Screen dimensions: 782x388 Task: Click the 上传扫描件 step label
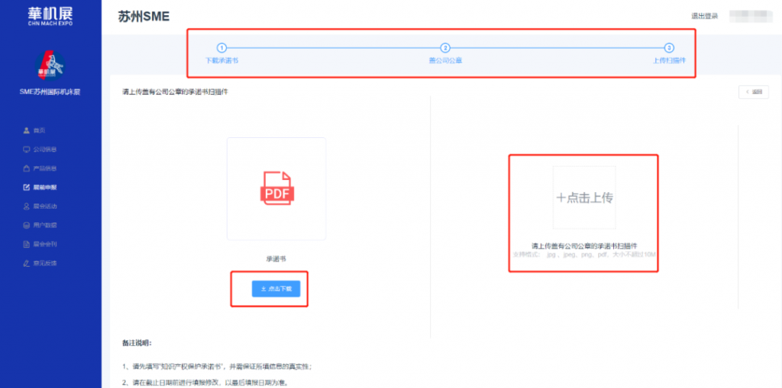[669, 60]
